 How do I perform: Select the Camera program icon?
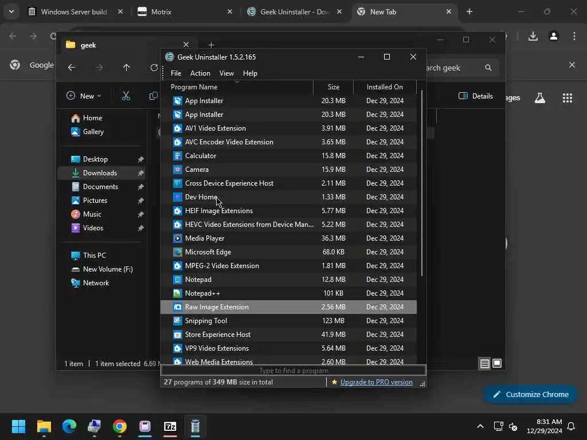(x=178, y=170)
